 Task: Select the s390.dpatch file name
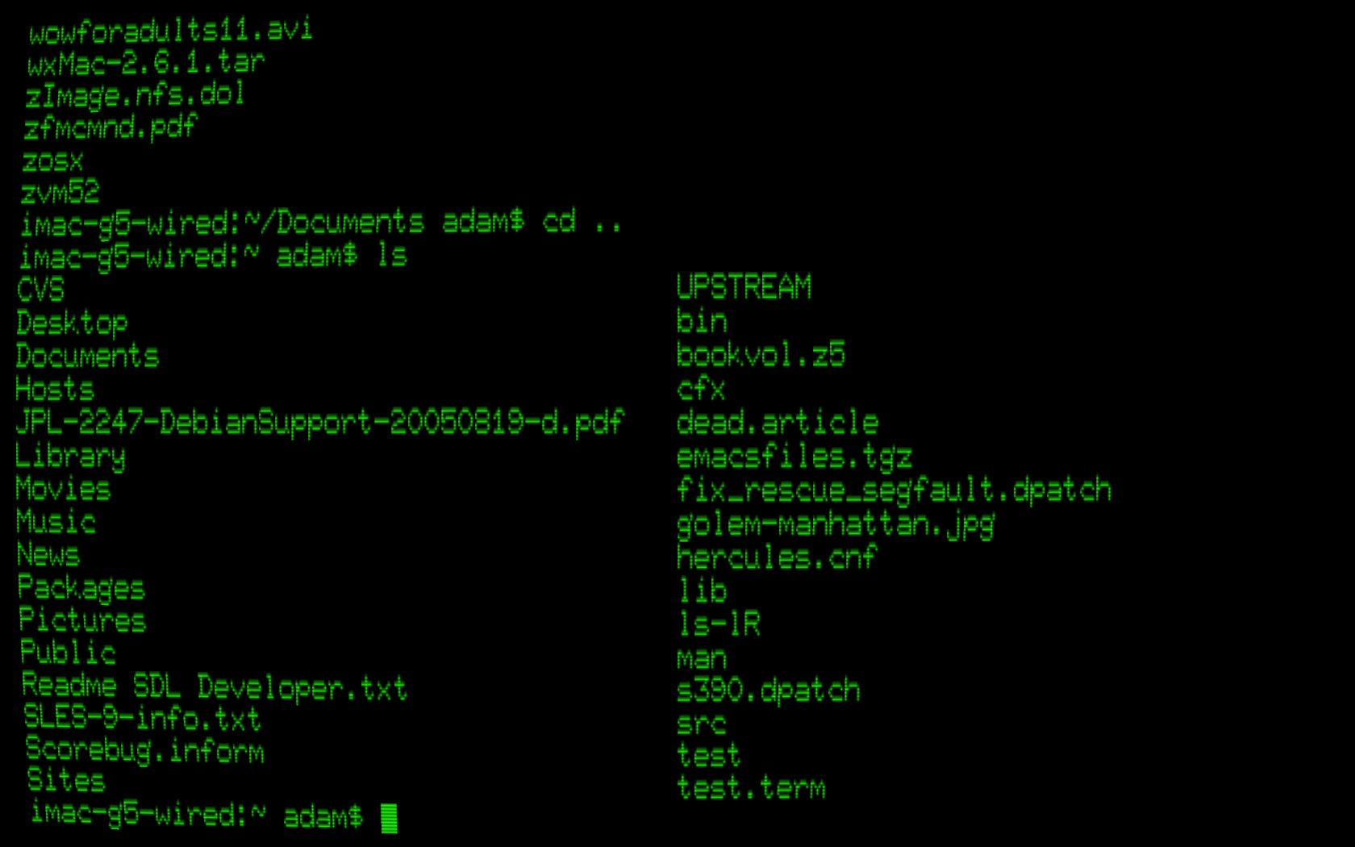[769, 691]
